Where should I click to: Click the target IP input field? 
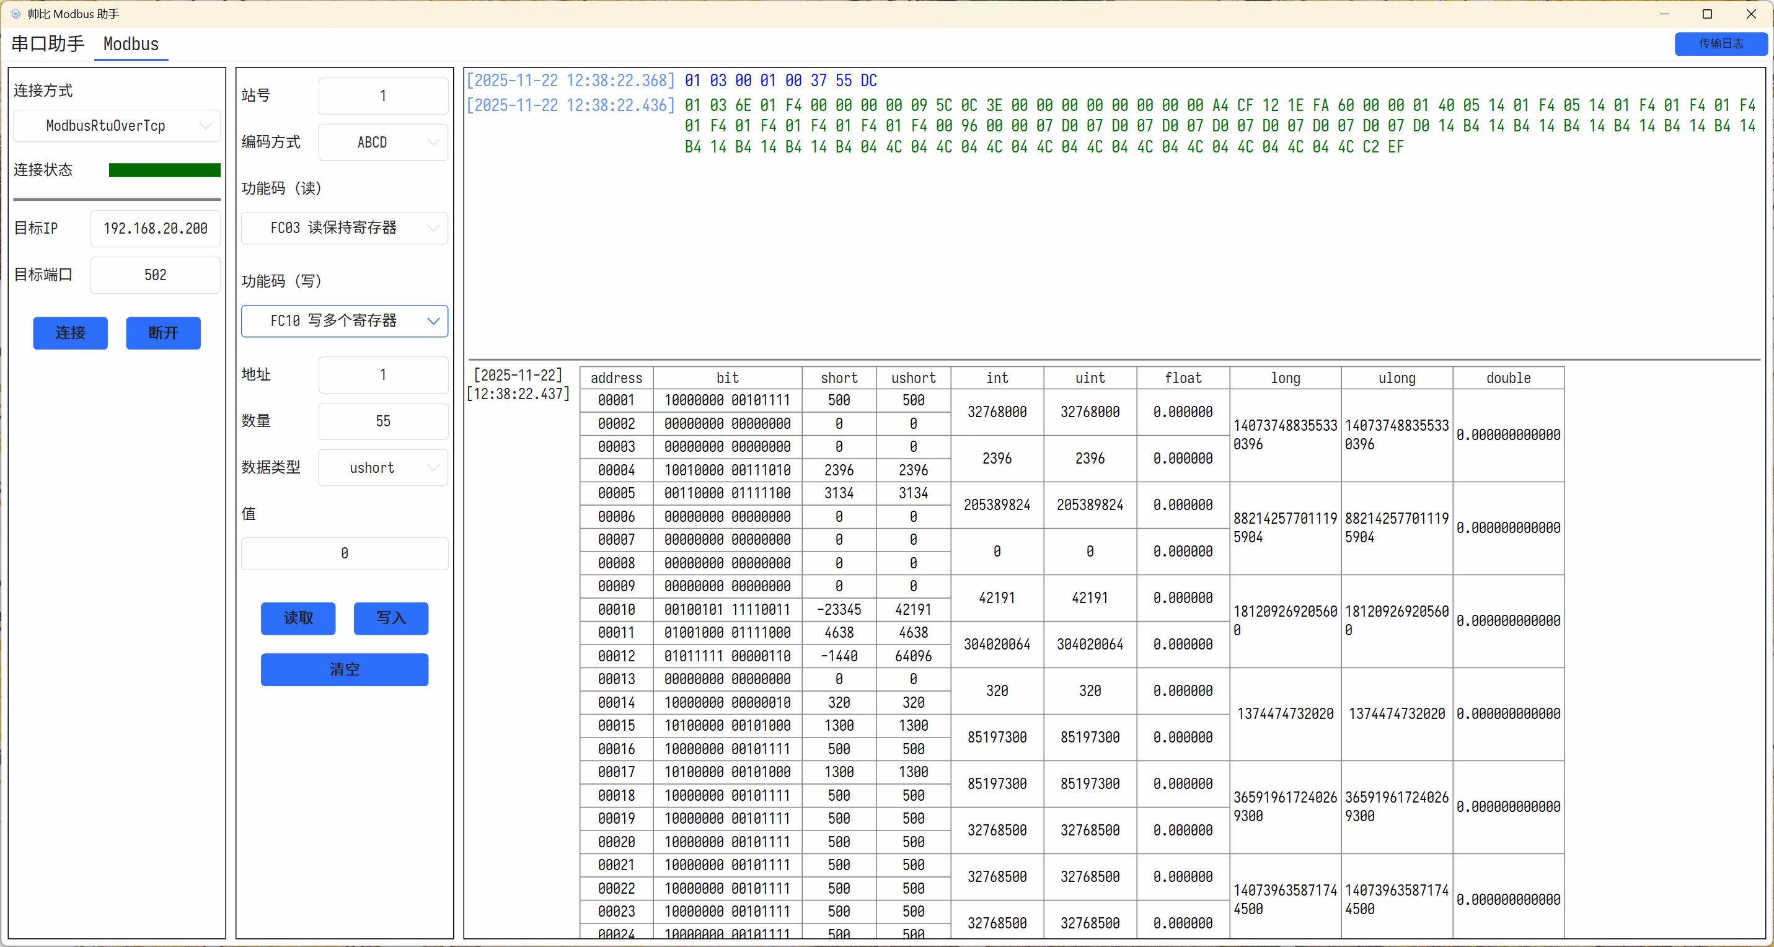[155, 229]
